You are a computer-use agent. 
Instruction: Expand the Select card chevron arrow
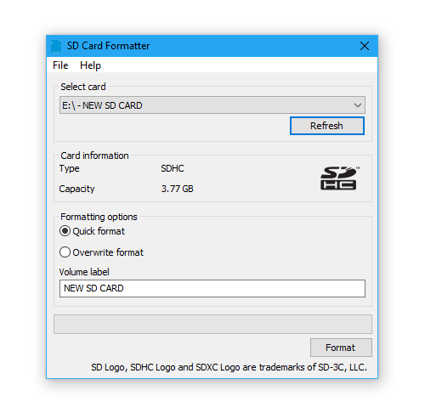[358, 105]
